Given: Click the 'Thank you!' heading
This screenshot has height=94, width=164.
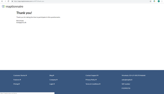Looking at the screenshot, I should click(24, 13).
